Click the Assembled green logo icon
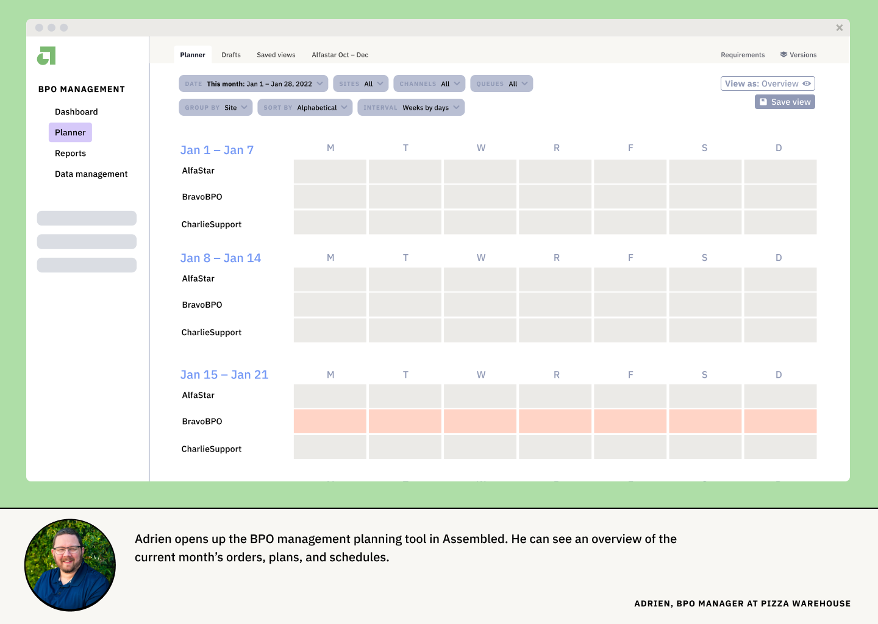878x624 pixels. pos(46,56)
